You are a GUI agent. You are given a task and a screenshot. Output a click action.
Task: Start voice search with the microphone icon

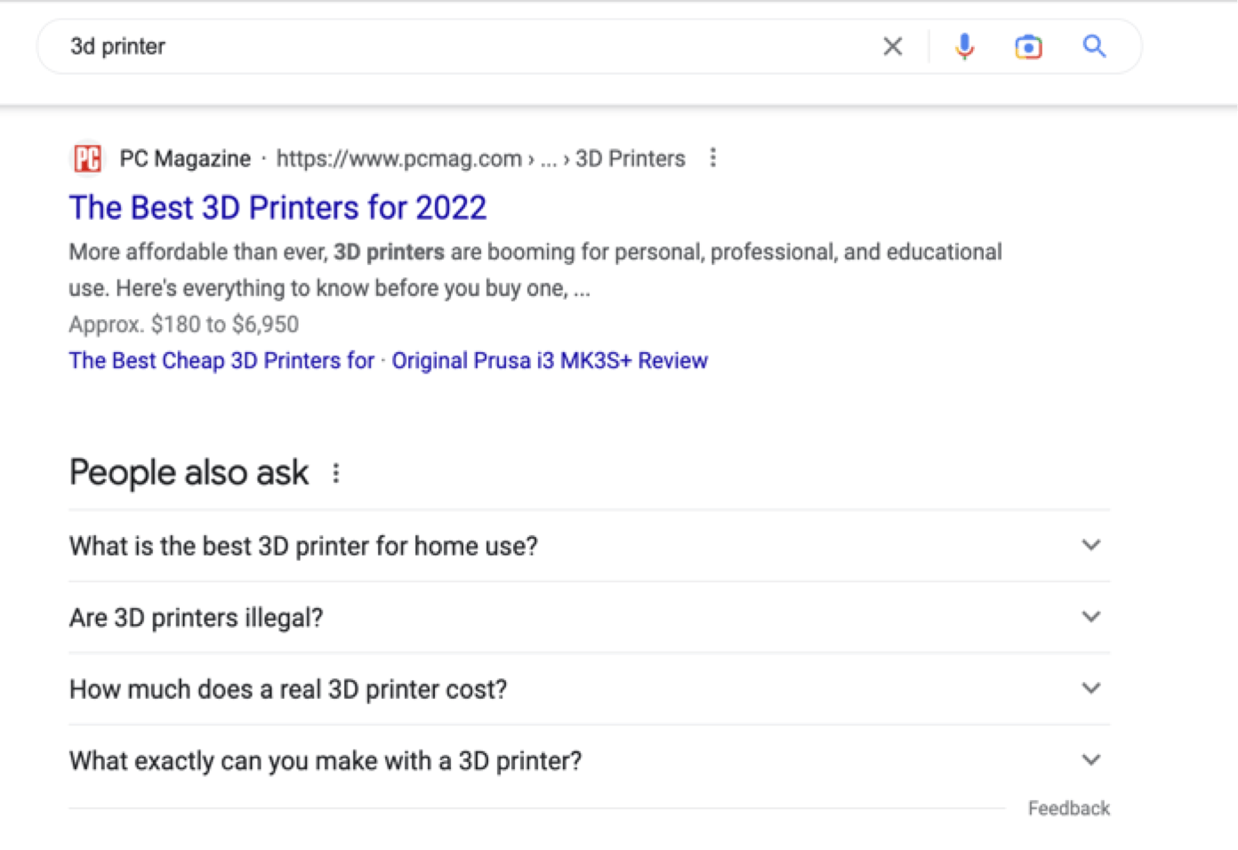pos(964,46)
